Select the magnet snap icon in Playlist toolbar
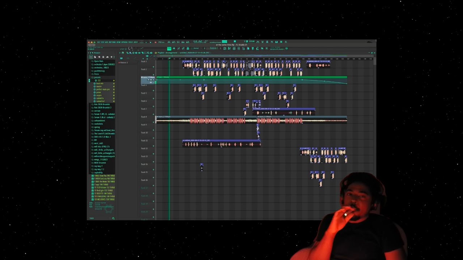 coord(123,53)
